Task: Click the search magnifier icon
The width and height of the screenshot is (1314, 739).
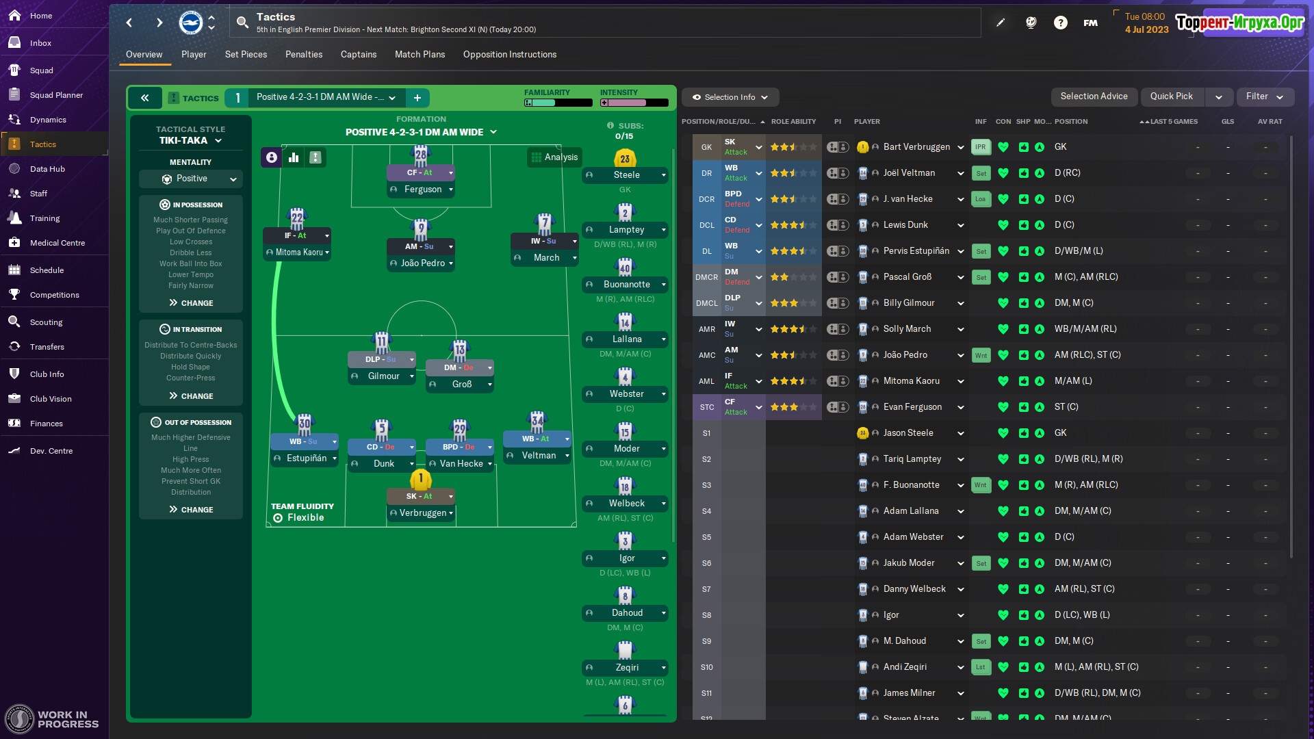Action: coord(242,23)
